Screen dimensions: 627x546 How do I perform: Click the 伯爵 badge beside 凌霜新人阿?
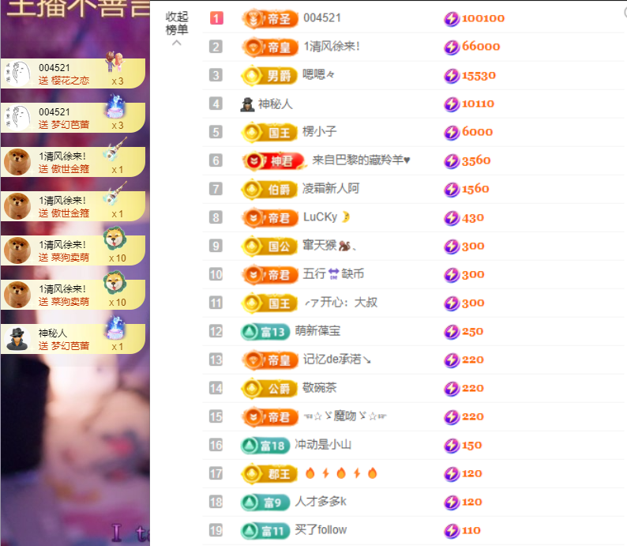point(269,189)
